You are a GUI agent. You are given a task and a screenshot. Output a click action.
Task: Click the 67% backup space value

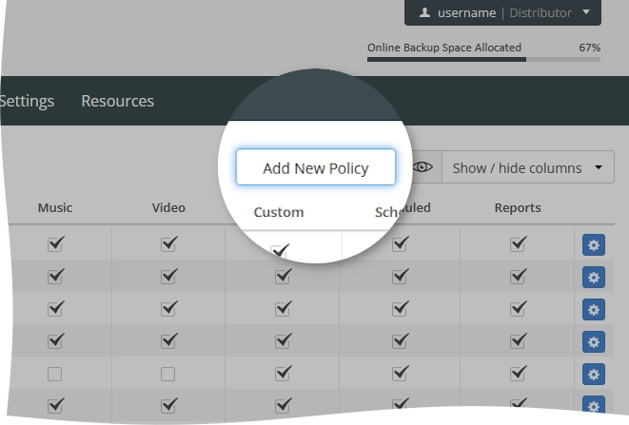tap(589, 48)
